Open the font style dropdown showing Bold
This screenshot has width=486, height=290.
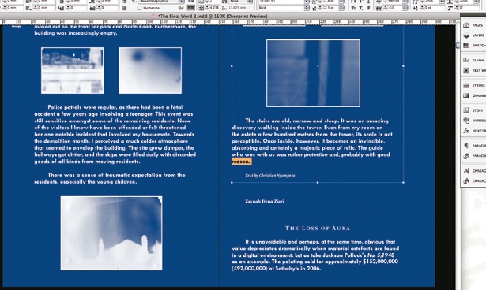coord(307,8)
